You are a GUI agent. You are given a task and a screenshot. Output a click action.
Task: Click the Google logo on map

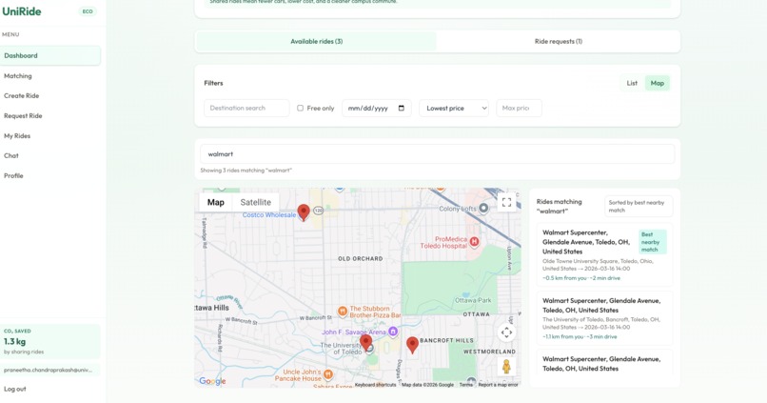[212, 381]
